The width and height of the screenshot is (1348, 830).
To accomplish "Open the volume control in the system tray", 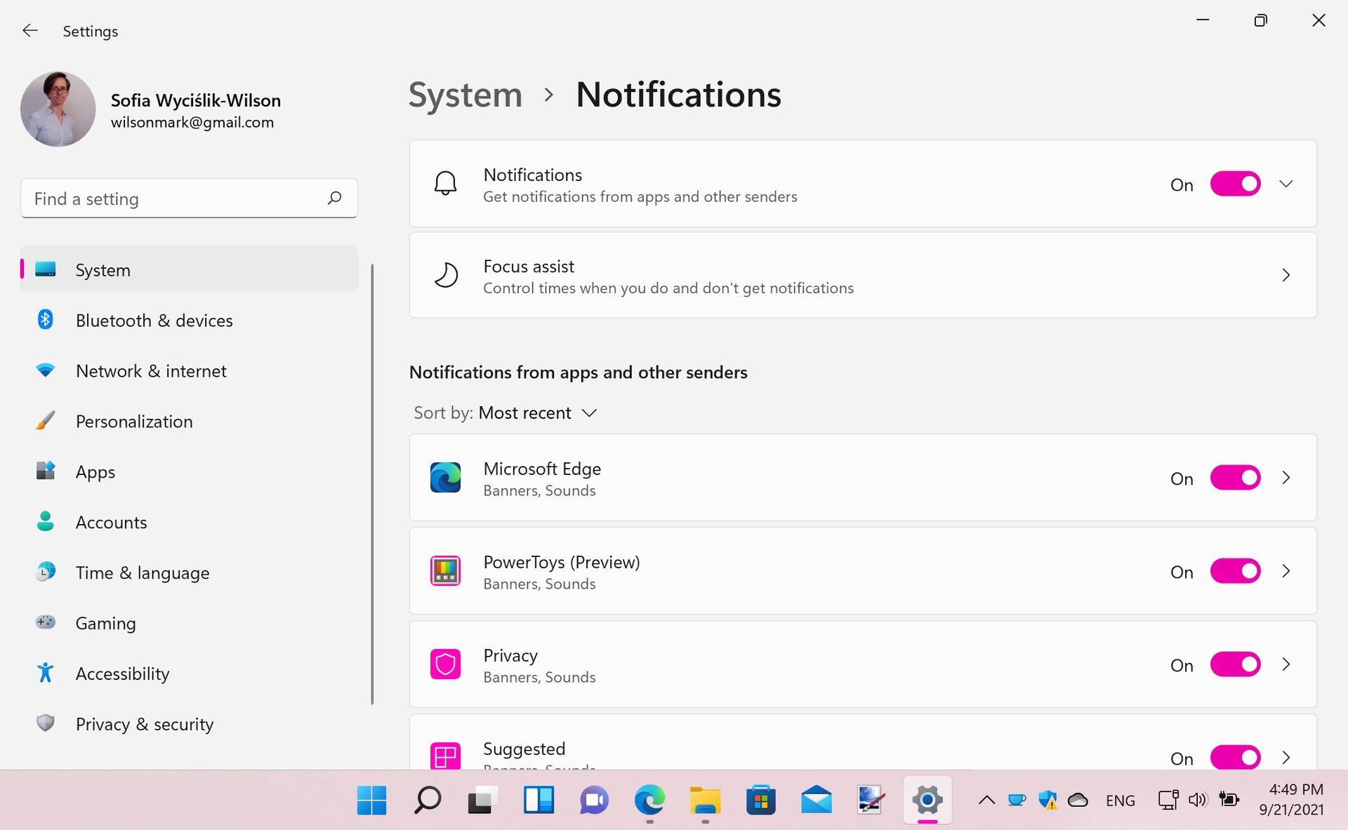I will pyautogui.click(x=1197, y=799).
